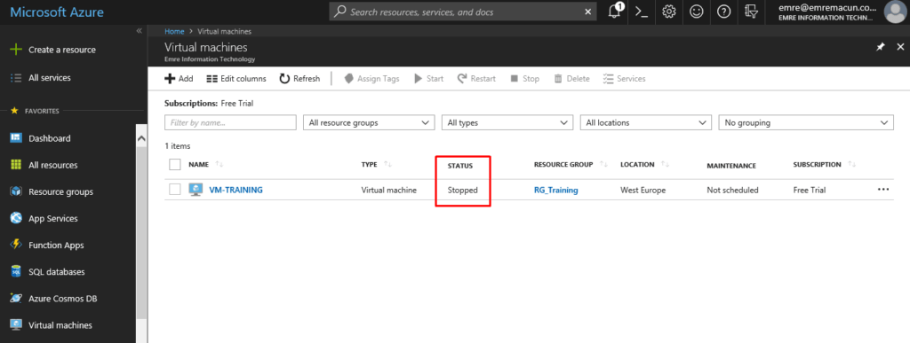Open the help question mark icon
Viewport: 910px width, 343px height.
[723, 12]
